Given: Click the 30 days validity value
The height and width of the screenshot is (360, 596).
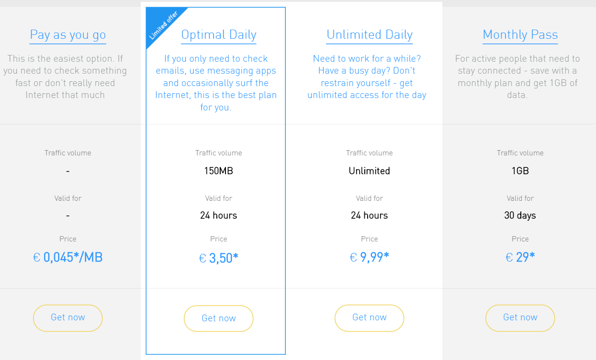Looking at the screenshot, I should tap(520, 215).
